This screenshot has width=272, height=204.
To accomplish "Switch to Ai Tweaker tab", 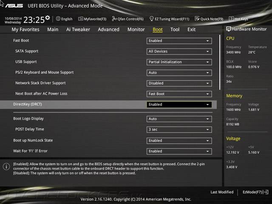I will (x=78, y=29).
